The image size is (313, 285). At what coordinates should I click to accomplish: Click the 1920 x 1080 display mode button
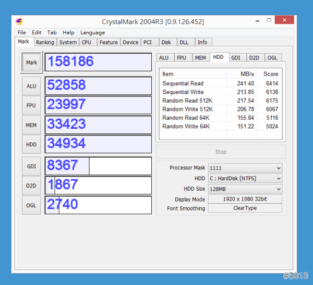coord(245,199)
